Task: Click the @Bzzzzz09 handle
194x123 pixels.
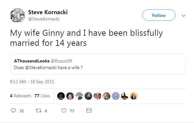Action: 61,61
